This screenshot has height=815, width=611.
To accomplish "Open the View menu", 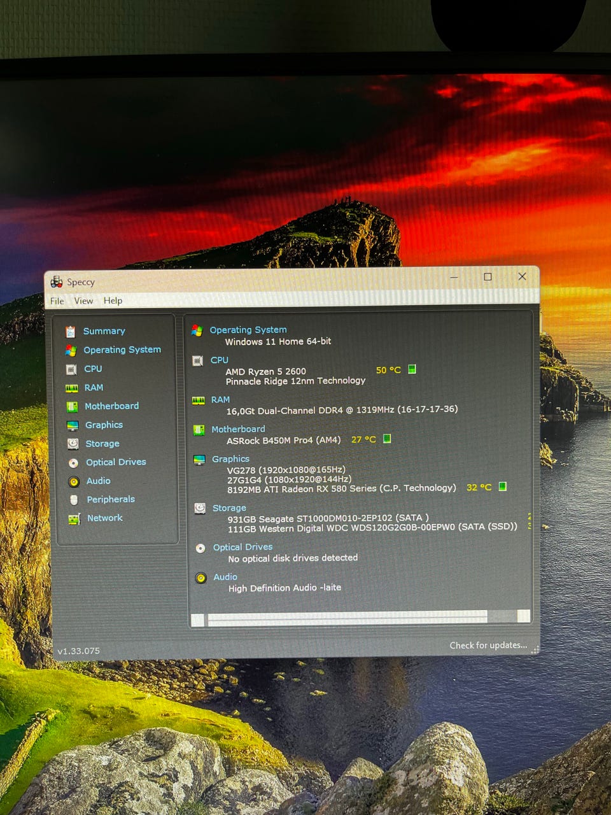I will 83,301.
